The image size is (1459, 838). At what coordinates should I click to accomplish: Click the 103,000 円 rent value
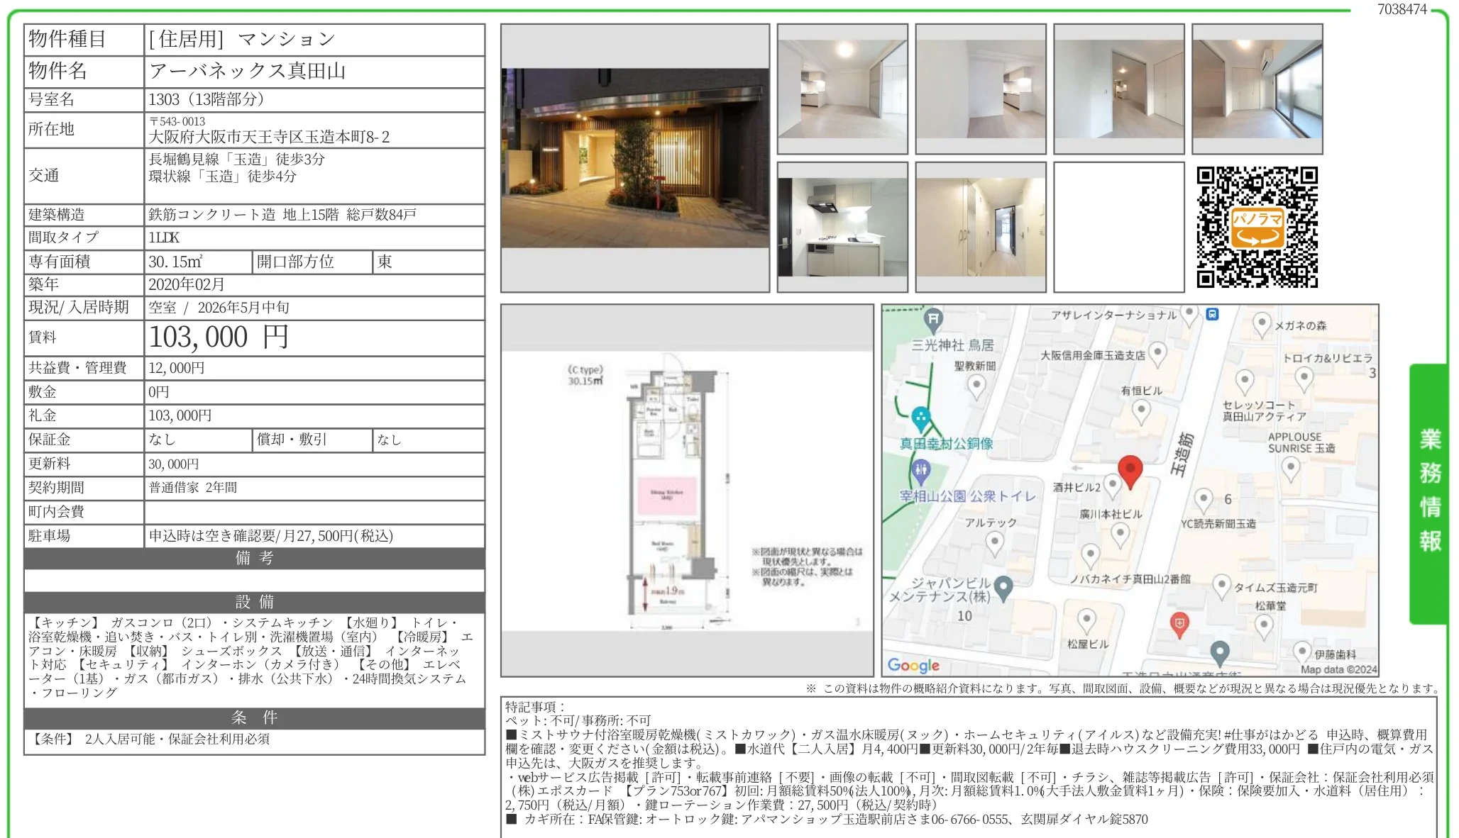[x=219, y=337]
